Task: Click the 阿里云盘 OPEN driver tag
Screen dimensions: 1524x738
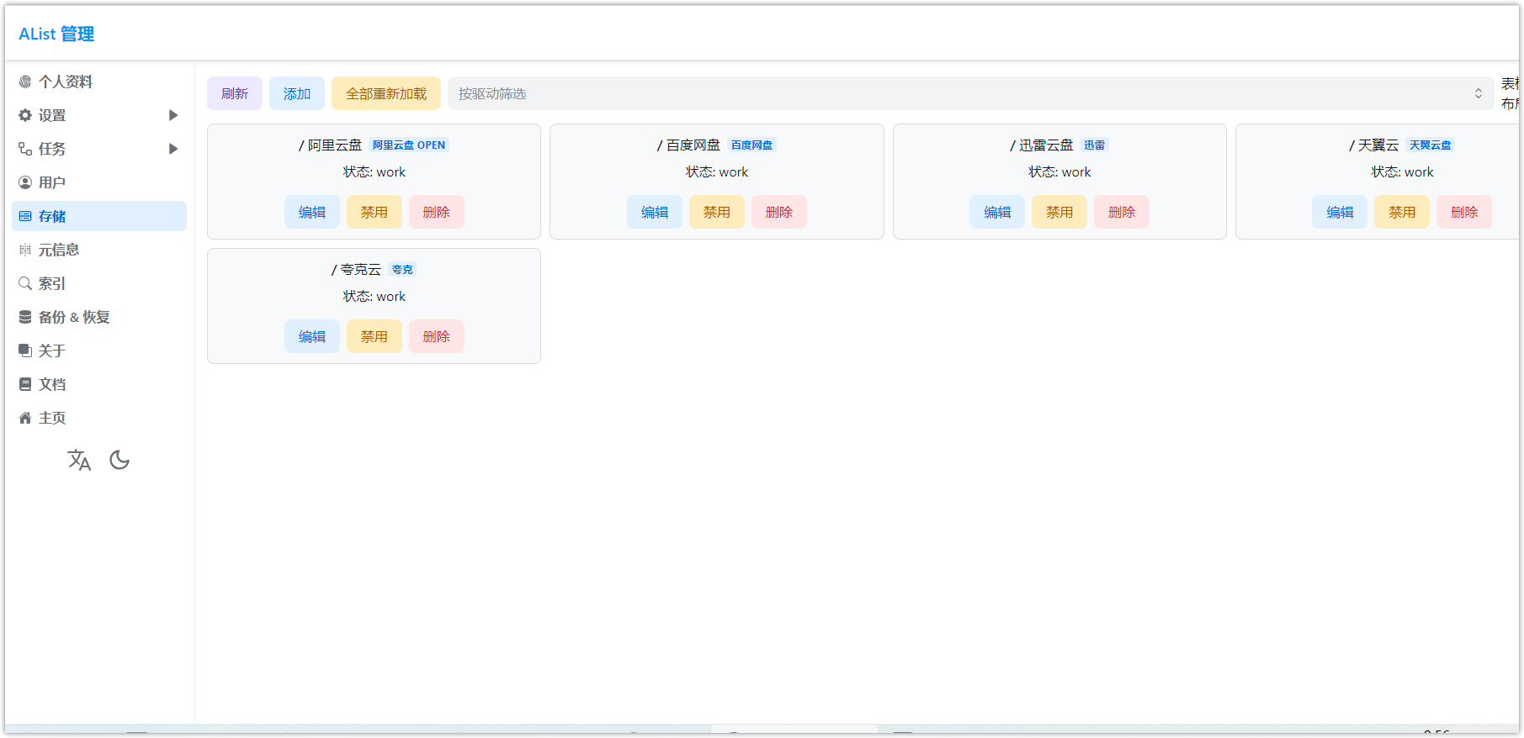Action: click(409, 145)
